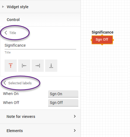
Task: Click the back chevron beside Selected labels
Action: click(5, 83)
